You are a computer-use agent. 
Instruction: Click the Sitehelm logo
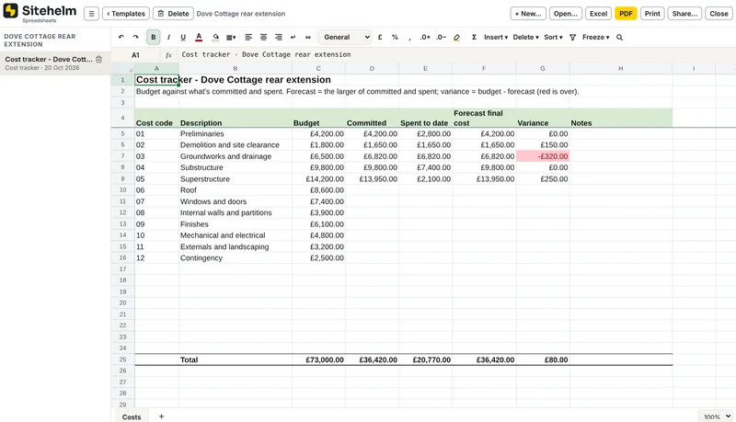(40, 12)
